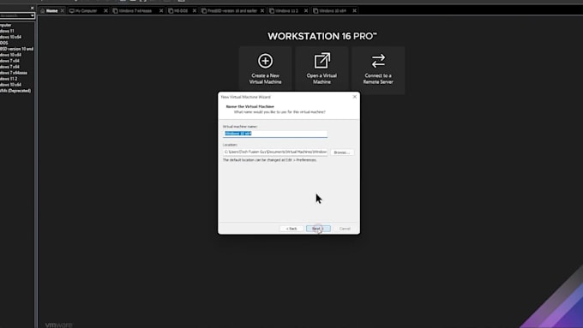Select MS-DOS in the library list
The image size is (583, 328).
click(4, 43)
